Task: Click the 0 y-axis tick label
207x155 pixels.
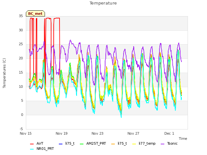Action: tap(22, 115)
